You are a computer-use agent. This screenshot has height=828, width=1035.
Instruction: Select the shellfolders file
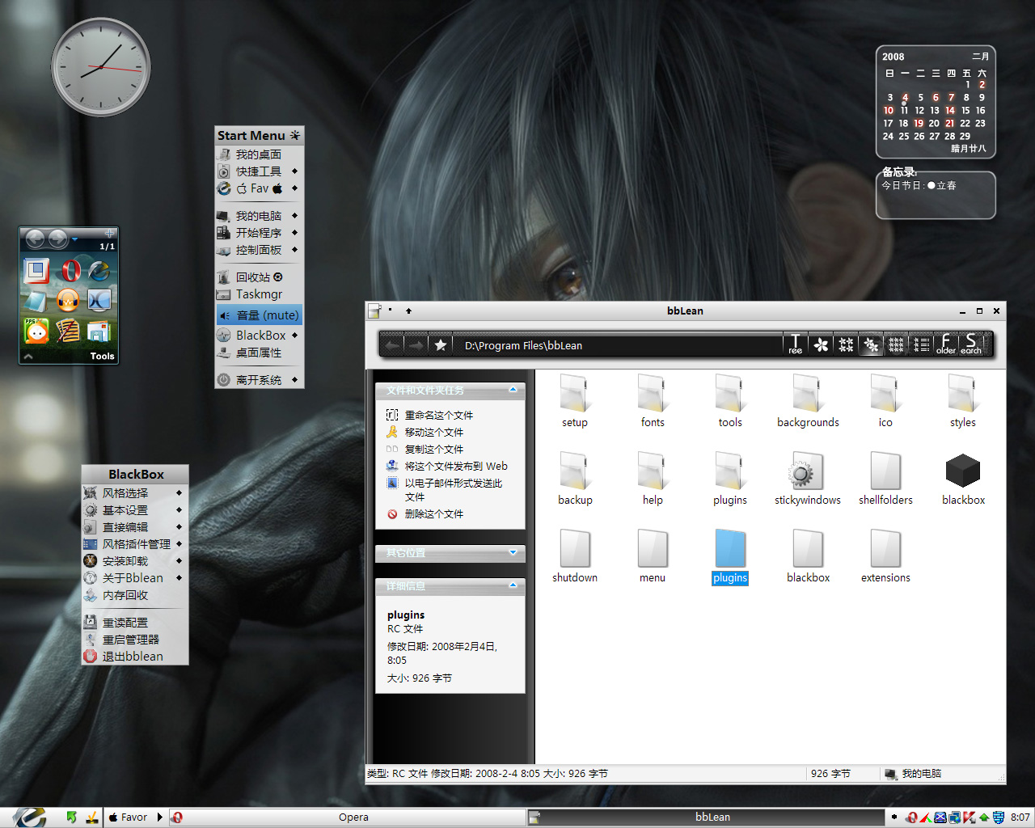click(x=885, y=479)
